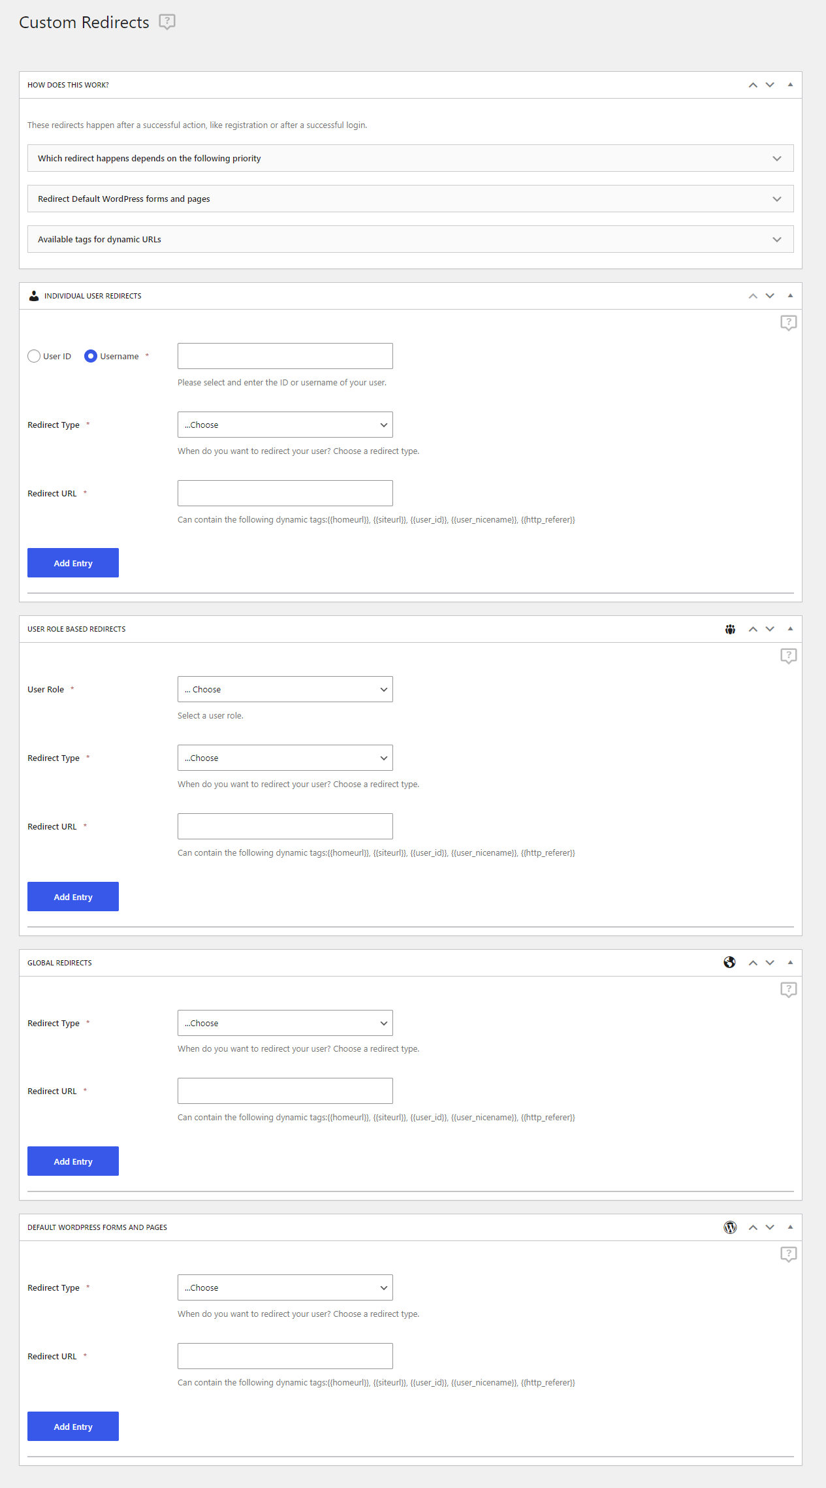The height and width of the screenshot is (1488, 826).
Task: Toggle collapse of How Does This Work panel
Action: point(790,85)
